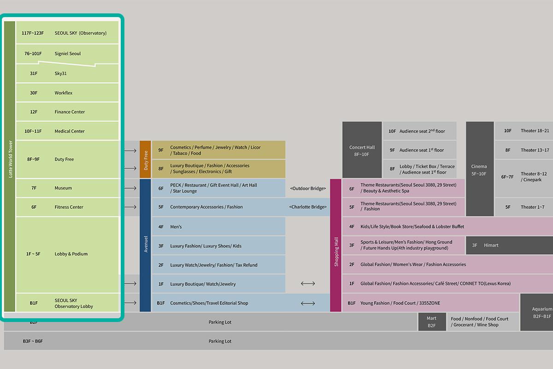Screen dimensions: 553x369
Task: Click the Cinema 5F~10F block
Action: [x=480, y=169]
